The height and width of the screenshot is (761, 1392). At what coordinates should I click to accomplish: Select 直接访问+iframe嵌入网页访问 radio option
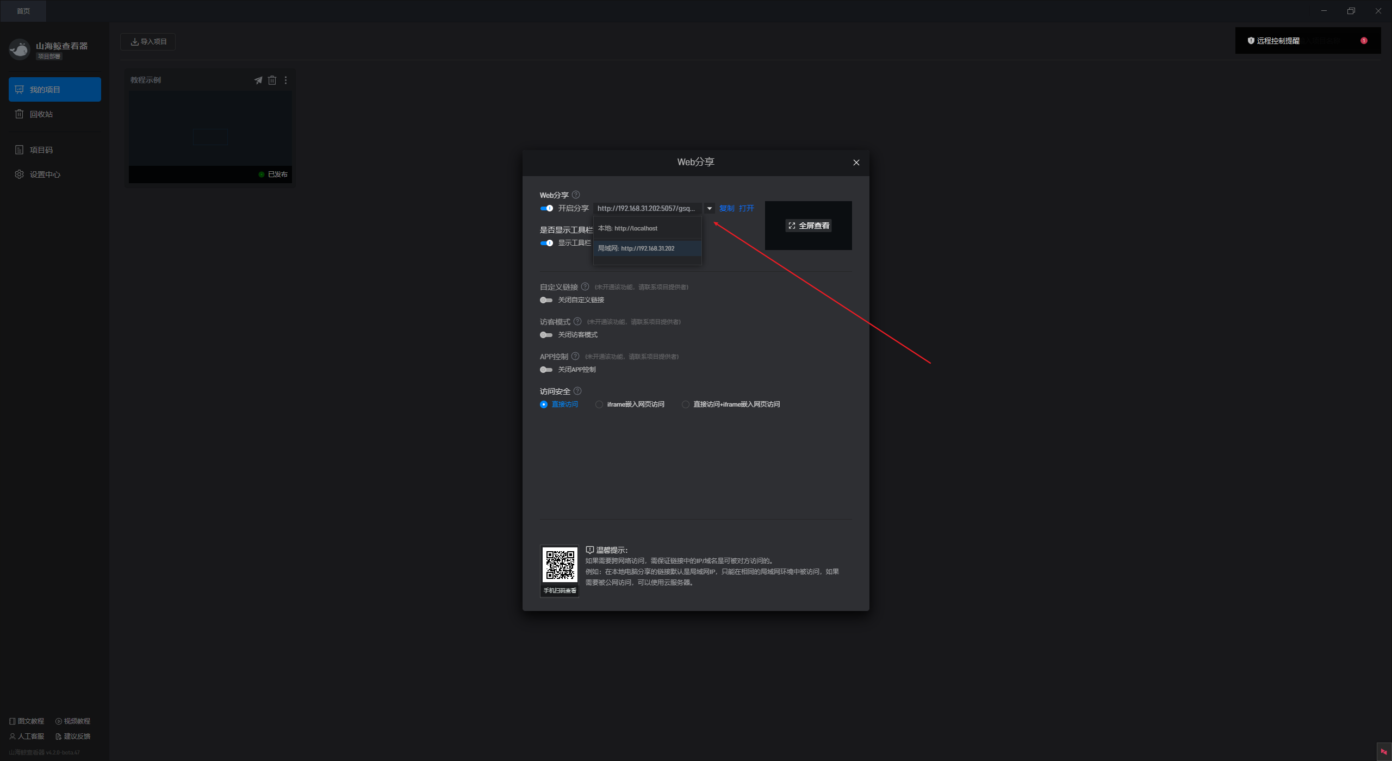tap(686, 404)
